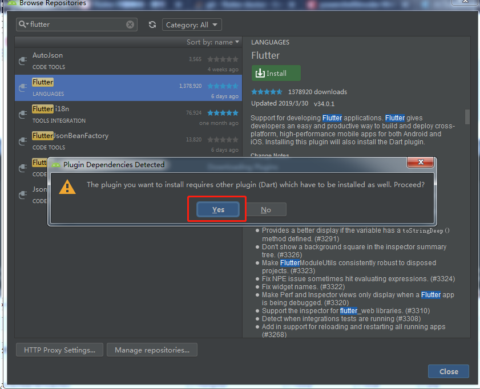Click the green Install button

point(276,73)
